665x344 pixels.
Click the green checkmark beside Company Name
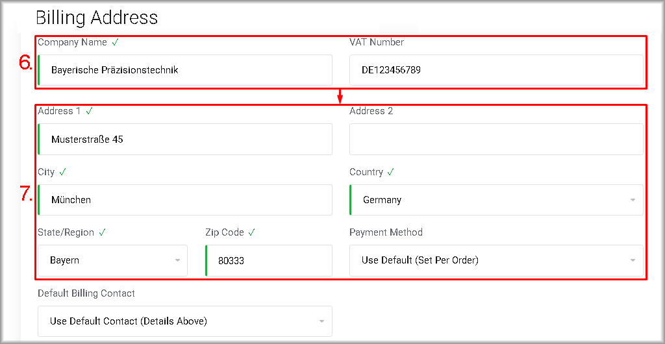pyautogui.click(x=115, y=42)
